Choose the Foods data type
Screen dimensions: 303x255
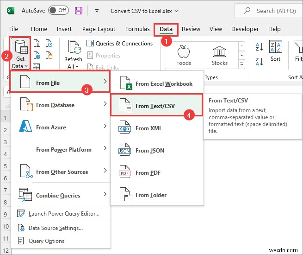[184, 55]
